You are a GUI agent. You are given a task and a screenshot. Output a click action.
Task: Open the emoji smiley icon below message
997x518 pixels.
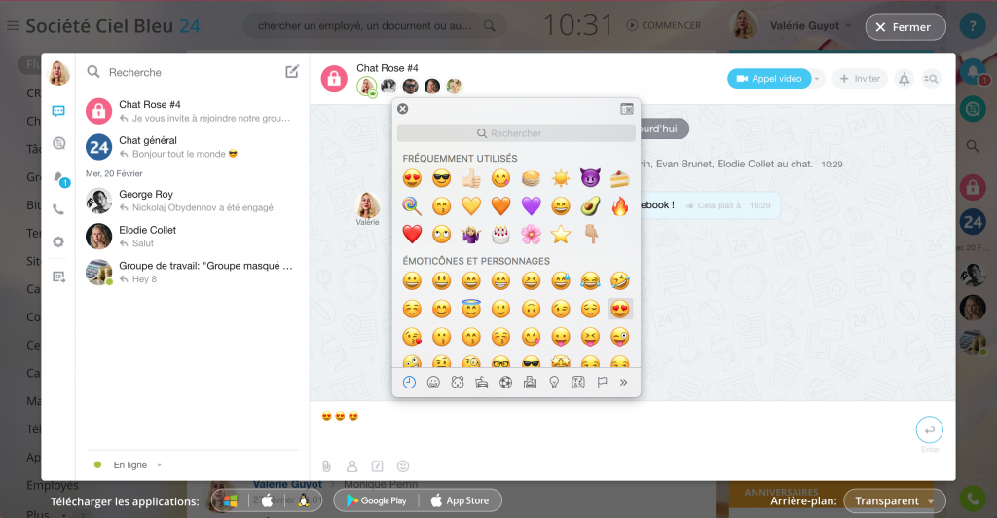click(403, 465)
